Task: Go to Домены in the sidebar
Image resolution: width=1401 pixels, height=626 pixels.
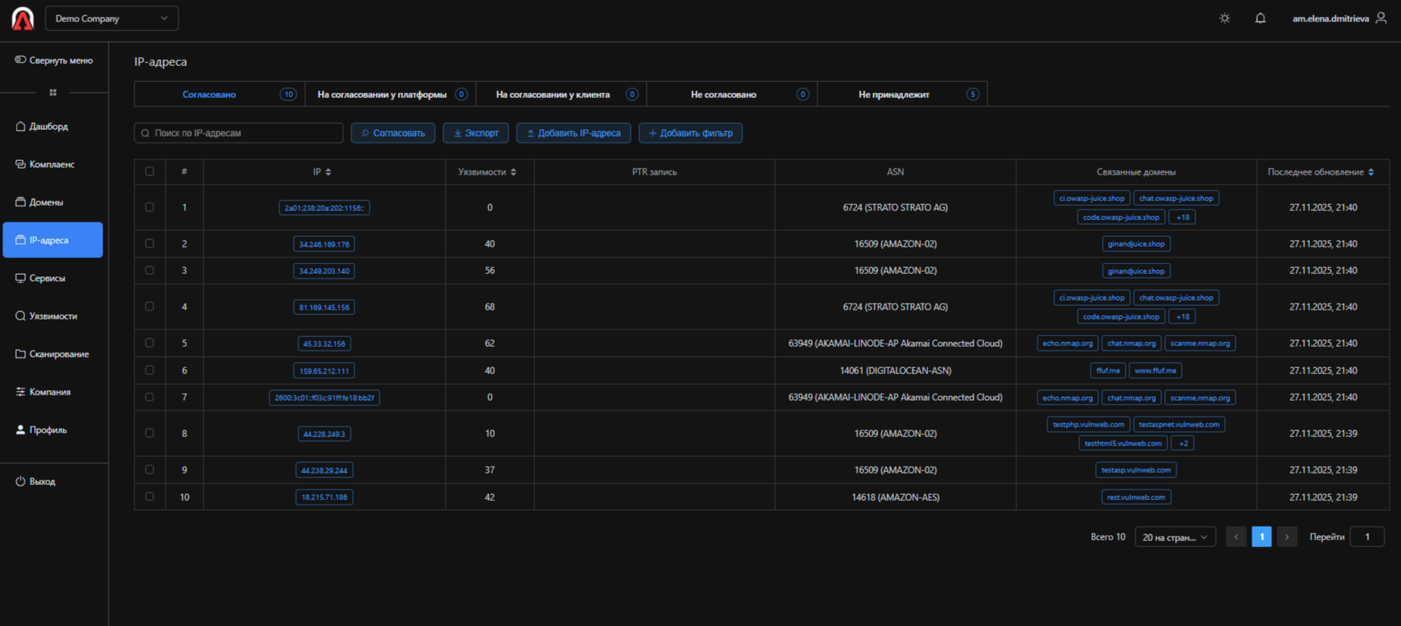Action: 53,202
